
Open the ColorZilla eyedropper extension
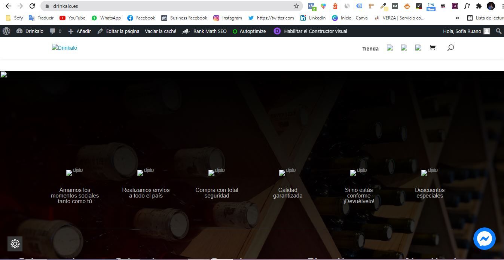pos(383,6)
